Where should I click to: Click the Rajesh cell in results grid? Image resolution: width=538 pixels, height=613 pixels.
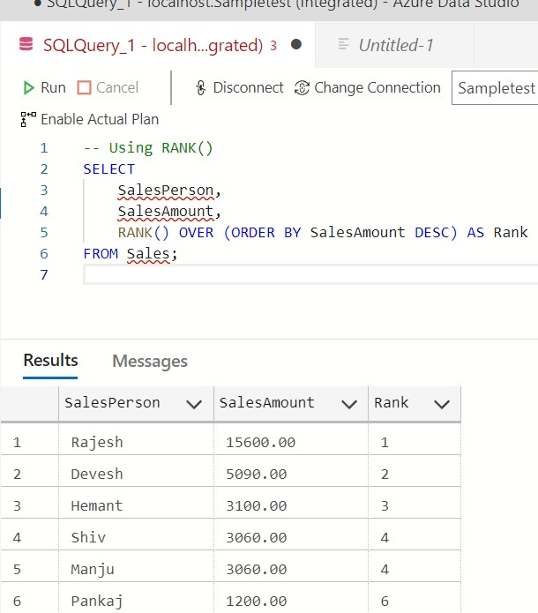pos(97,442)
